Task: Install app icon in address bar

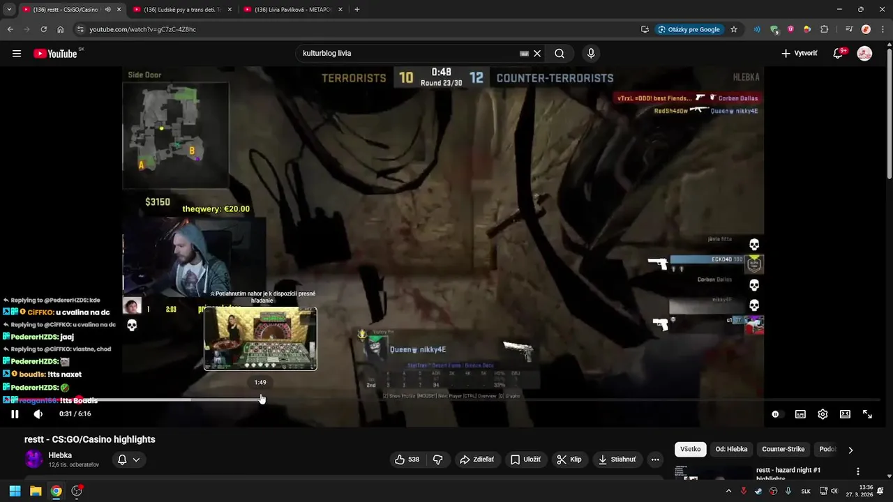Action: pyautogui.click(x=645, y=29)
